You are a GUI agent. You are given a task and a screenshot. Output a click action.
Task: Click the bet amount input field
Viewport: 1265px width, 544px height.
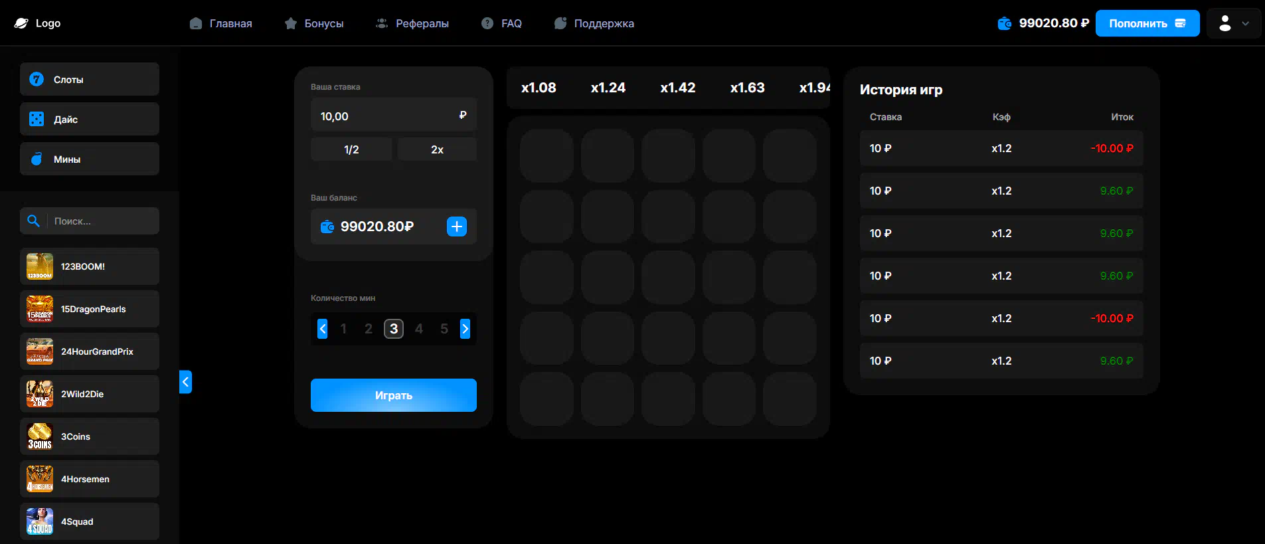point(385,116)
